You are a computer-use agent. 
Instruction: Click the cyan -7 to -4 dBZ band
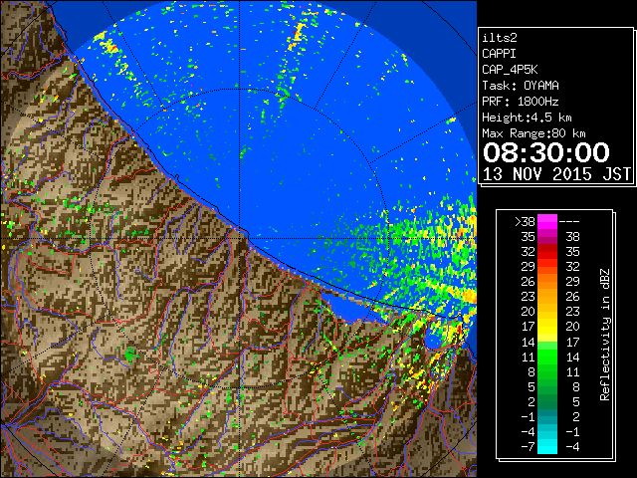click(547, 446)
